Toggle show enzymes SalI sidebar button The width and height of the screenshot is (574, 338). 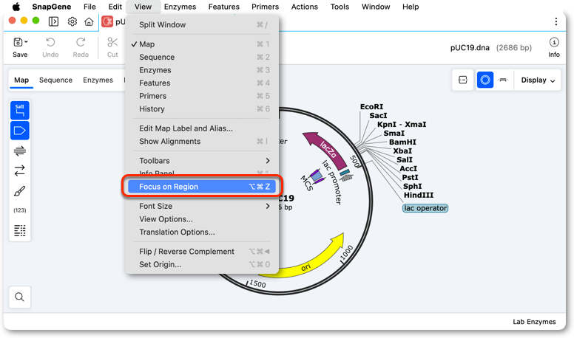20,111
